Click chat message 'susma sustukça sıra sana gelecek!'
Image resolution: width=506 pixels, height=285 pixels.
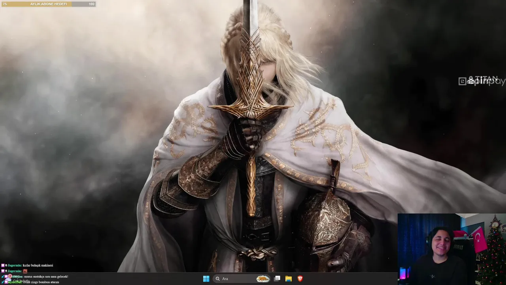coord(46,276)
